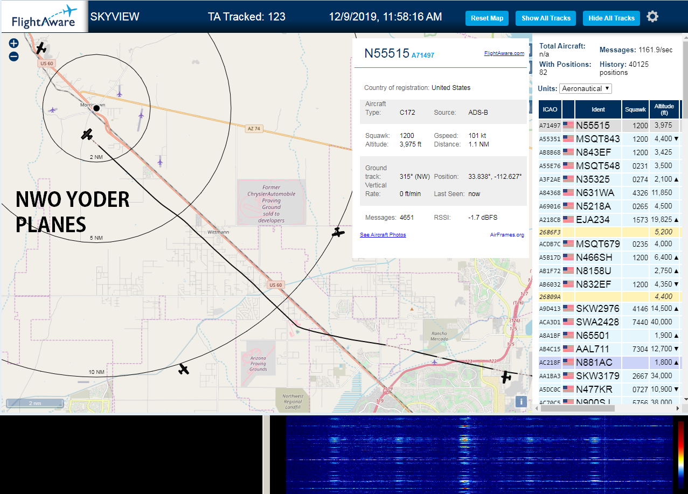The image size is (688, 494).
Task: Select the AAL711 aircraft row
Action: (609, 349)
